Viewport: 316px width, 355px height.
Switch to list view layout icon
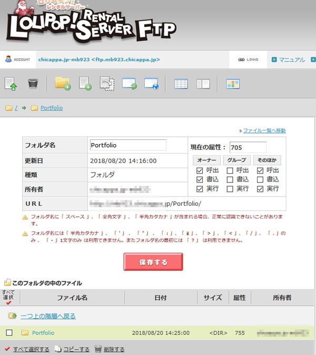(181, 84)
